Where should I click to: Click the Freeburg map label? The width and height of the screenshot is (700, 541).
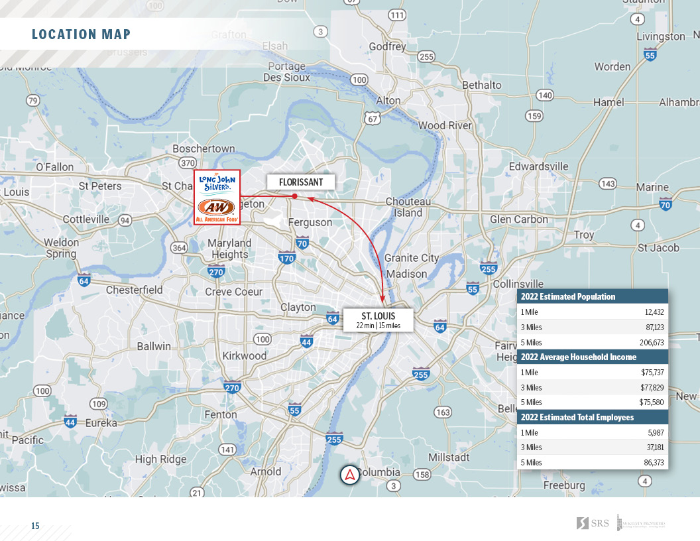(564, 485)
